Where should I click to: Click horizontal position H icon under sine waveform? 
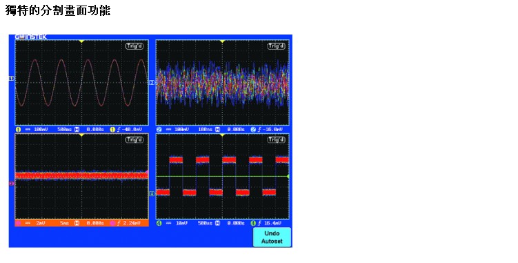77,129
